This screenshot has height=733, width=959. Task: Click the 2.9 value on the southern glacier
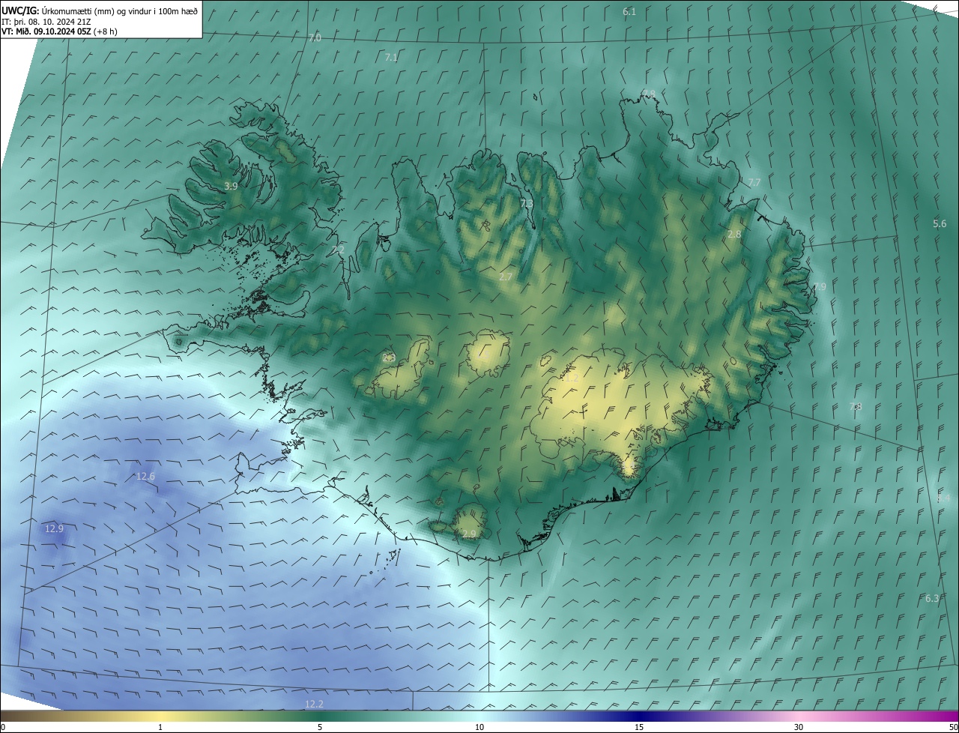(x=469, y=534)
